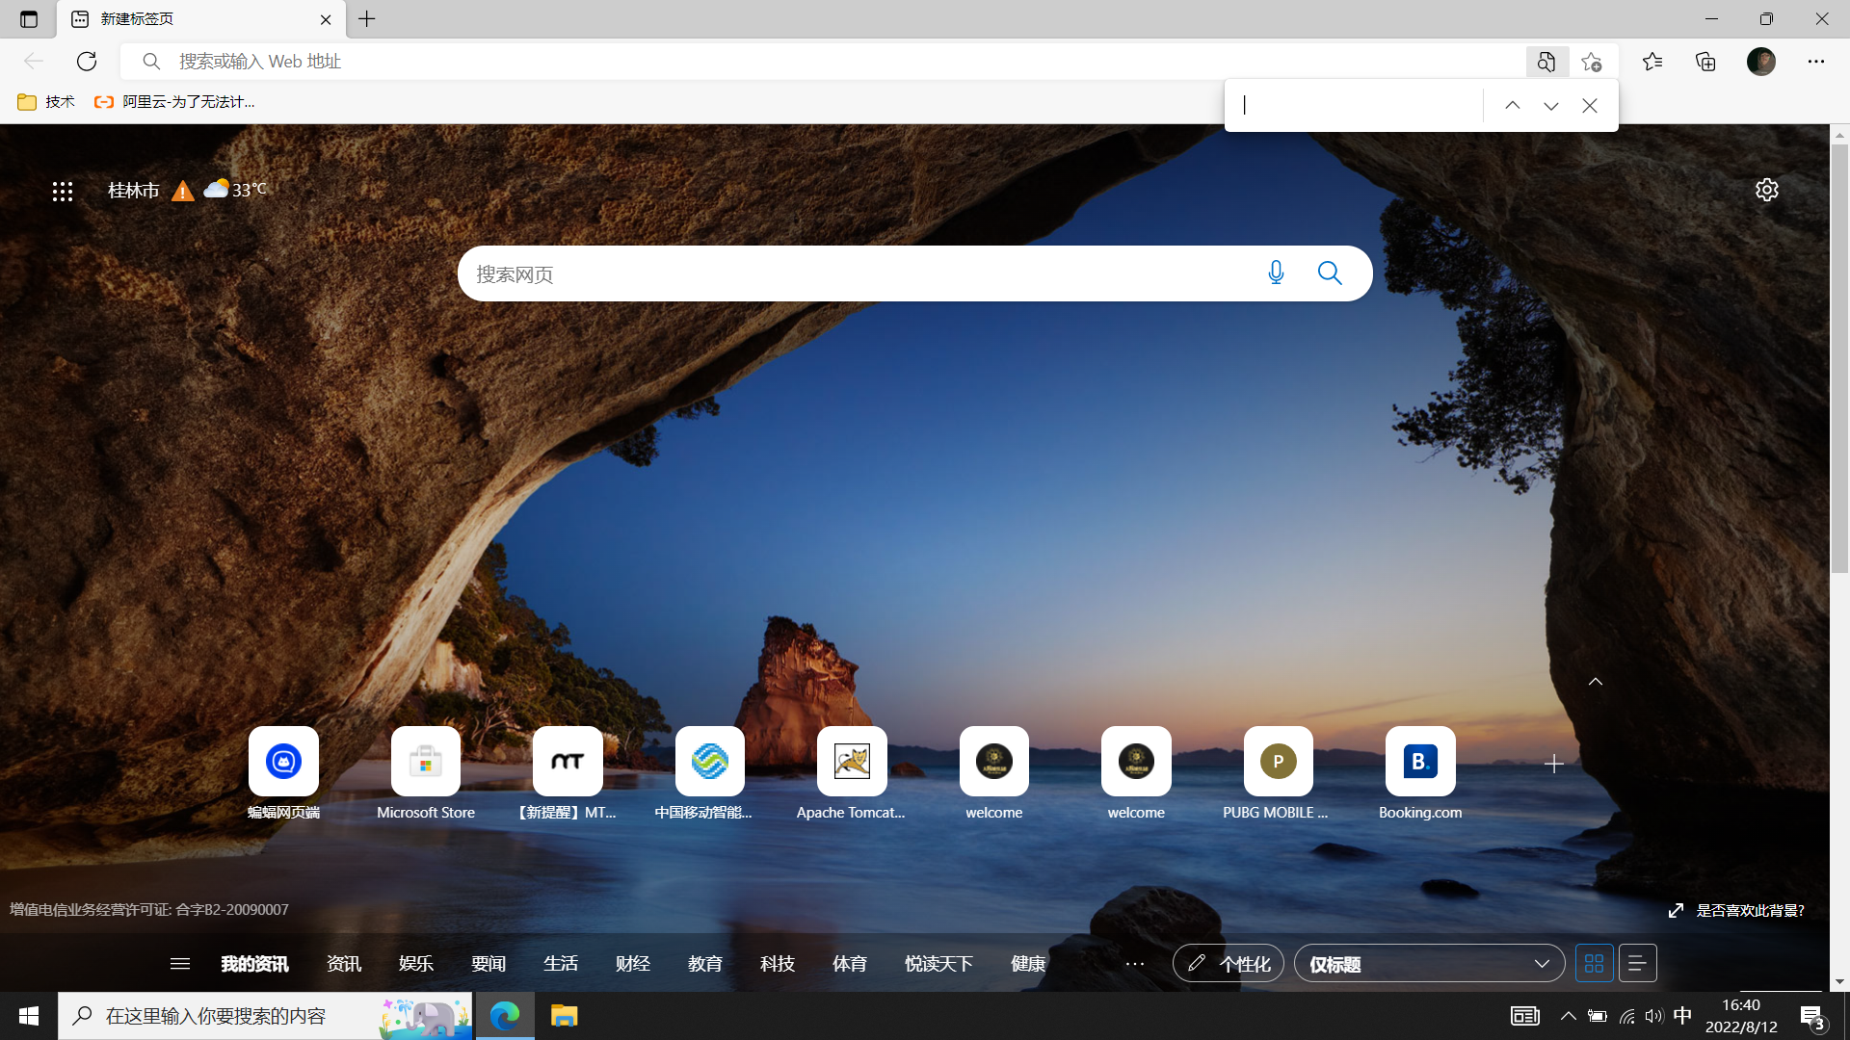Expand the 仅标题 layout dropdown
1850x1040 pixels.
coord(1429,963)
